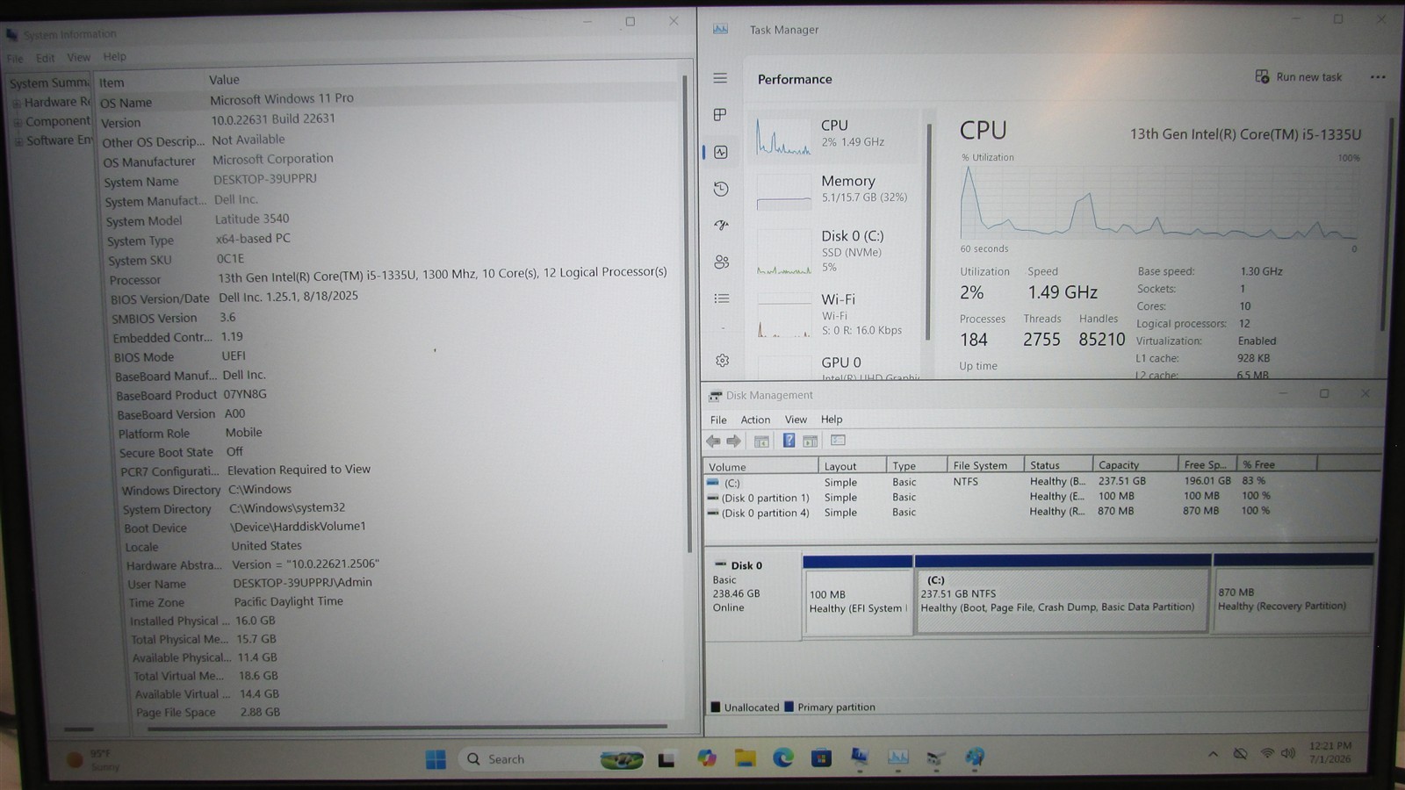
Task: Click System Information horizontal scrollbar
Action: click(x=407, y=727)
